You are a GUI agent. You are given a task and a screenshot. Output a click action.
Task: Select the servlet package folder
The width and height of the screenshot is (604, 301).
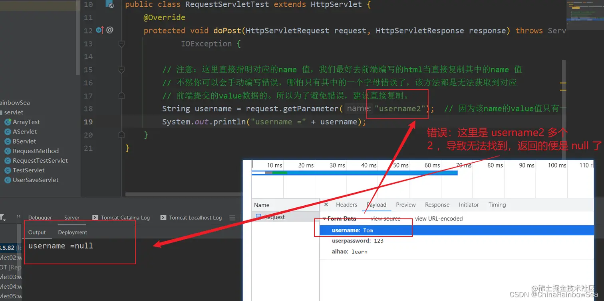[14, 112]
